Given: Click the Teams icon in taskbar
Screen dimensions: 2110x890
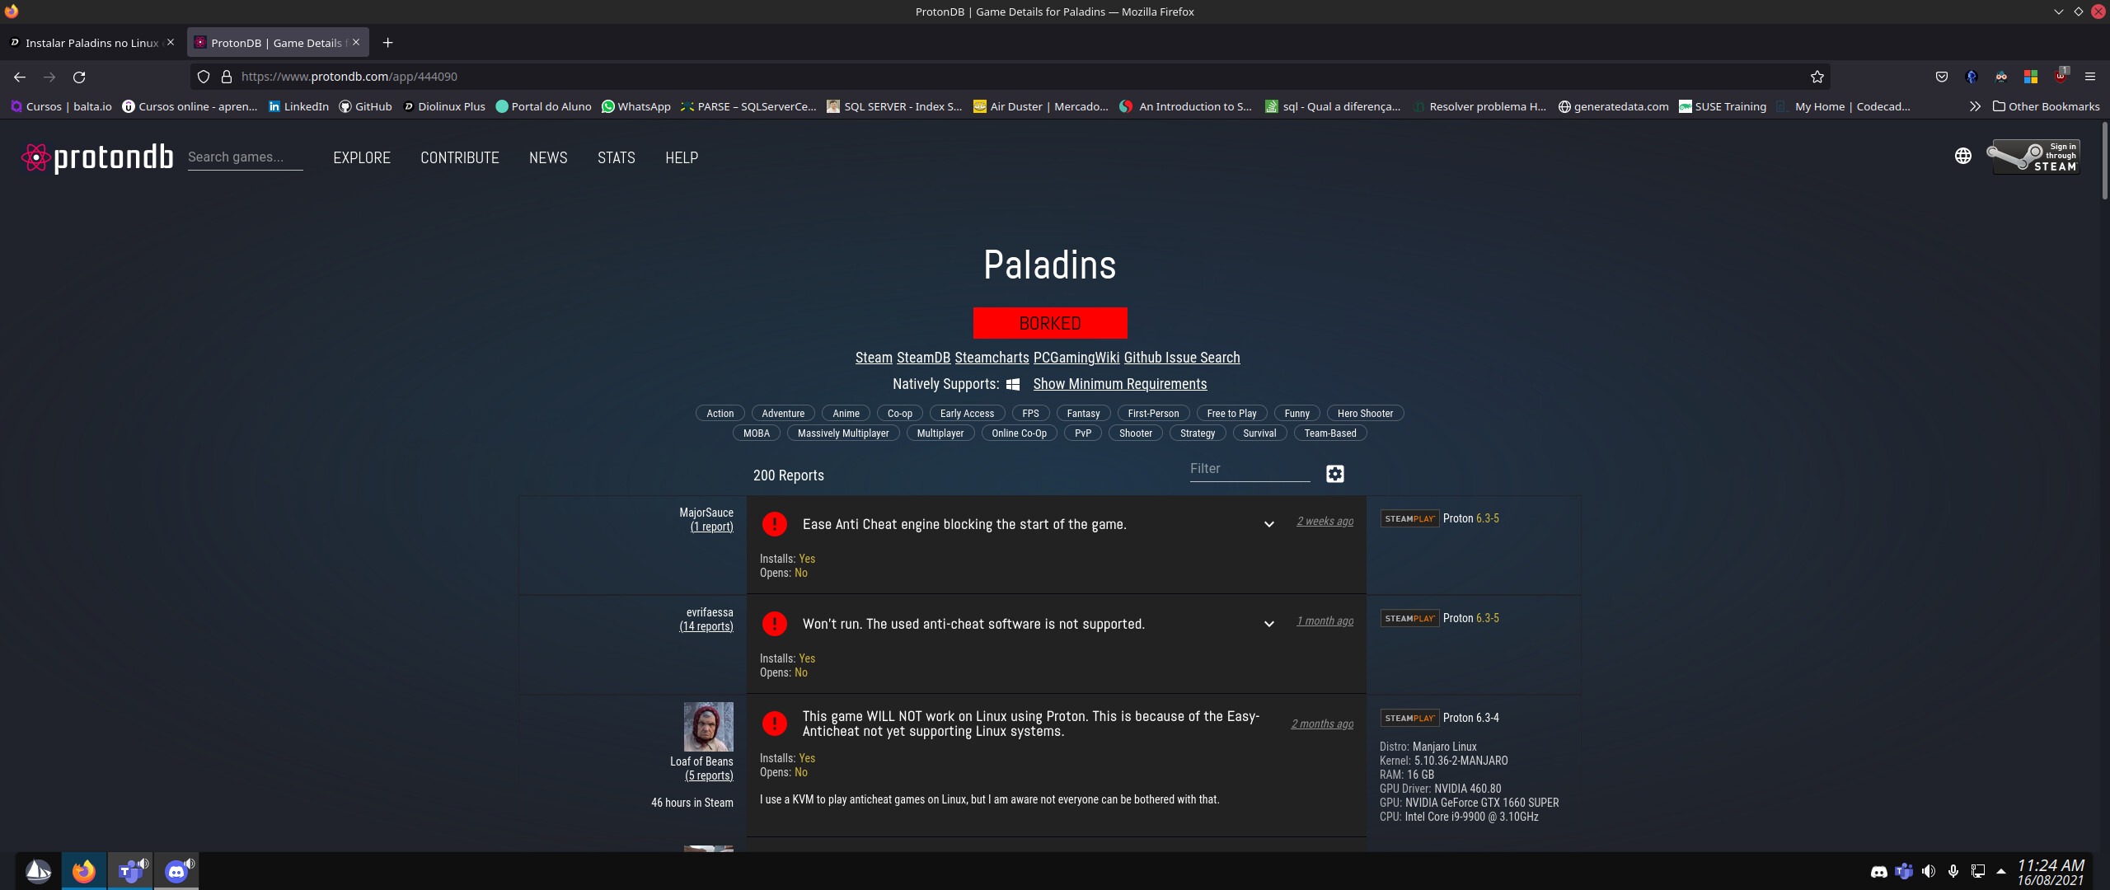Looking at the screenshot, I should 129,870.
